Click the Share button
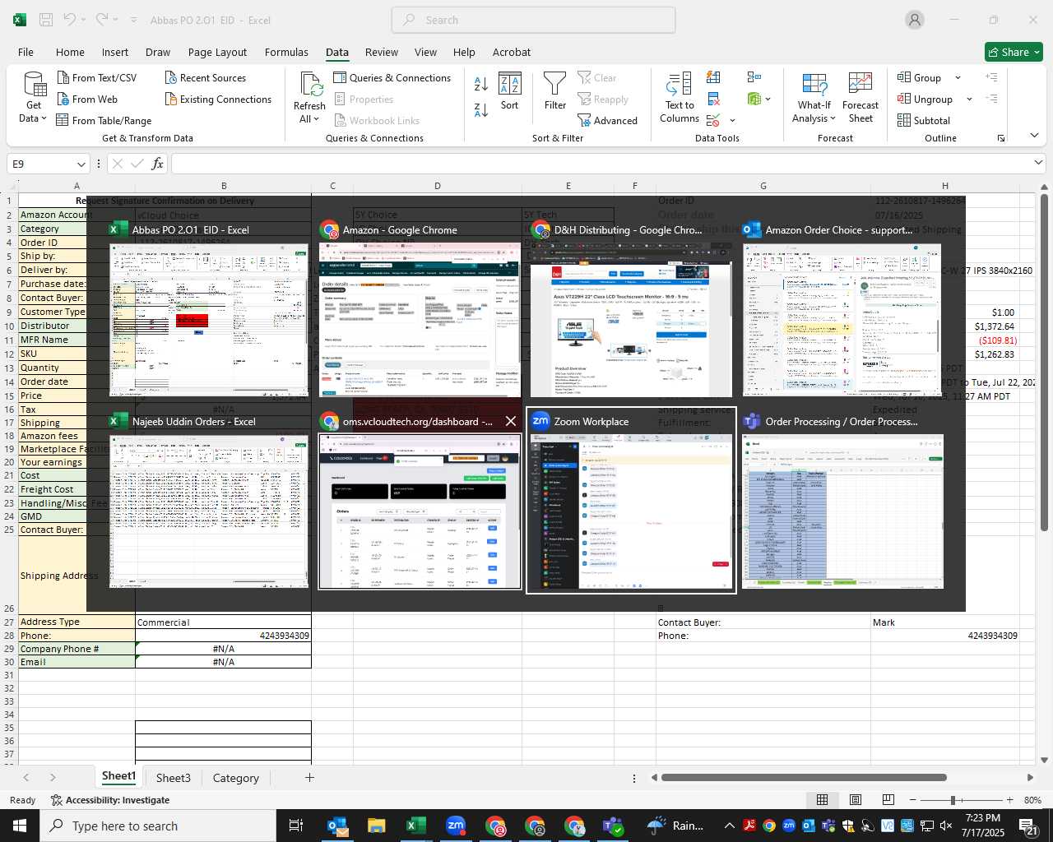 [1014, 52]
